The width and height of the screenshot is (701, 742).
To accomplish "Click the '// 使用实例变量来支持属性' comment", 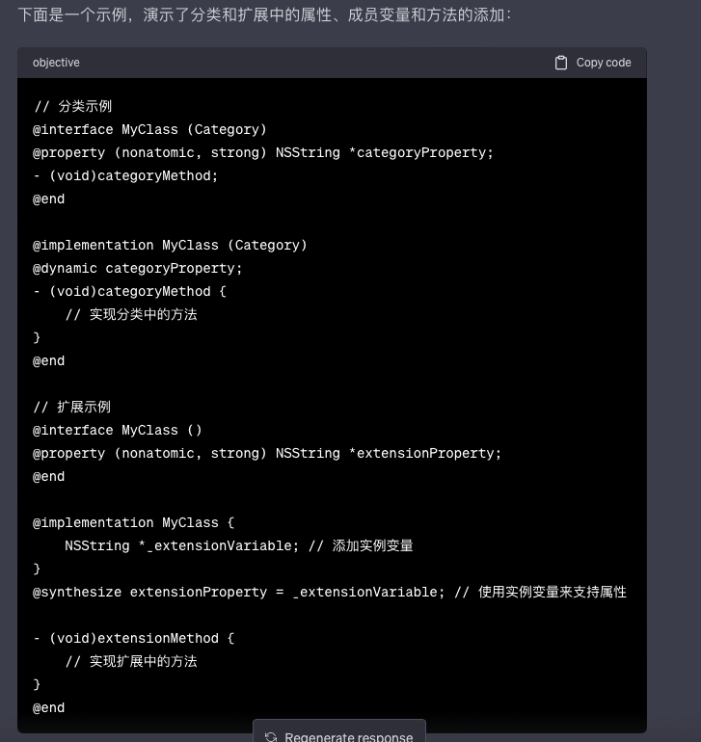I will tap(540, 592).
